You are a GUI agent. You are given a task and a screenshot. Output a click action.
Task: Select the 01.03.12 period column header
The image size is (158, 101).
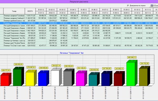[x=62, y=10]
